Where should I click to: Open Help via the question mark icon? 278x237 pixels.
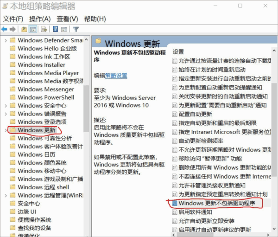55,29
